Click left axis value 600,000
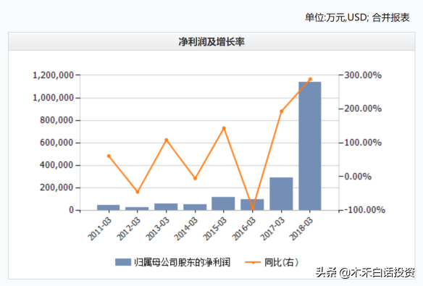423x286 pixels. 56,143
